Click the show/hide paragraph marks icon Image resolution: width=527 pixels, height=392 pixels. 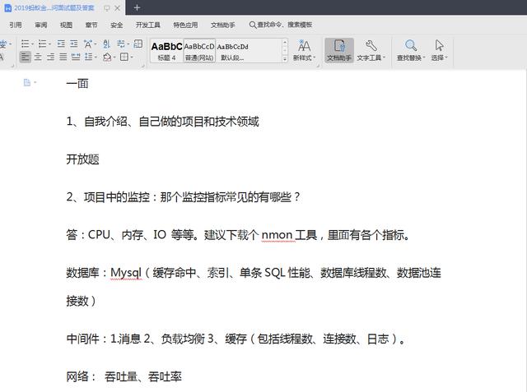pyautogui.click(x=120, y=44)
